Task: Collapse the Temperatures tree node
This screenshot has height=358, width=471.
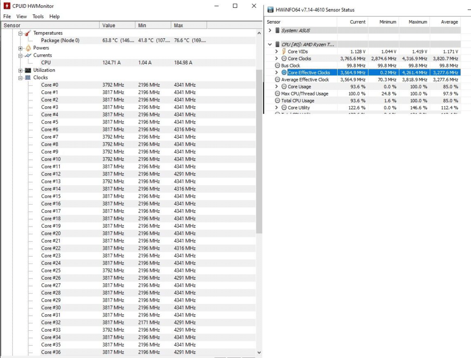Action: tap(20, 33)
